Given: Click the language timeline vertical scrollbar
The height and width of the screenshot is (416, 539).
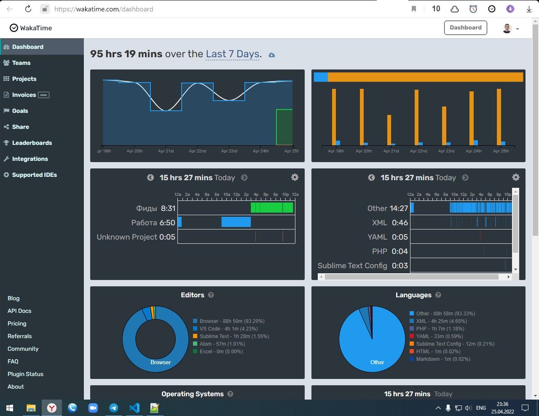Looking at the screenshot, I should pyautogui.click(x=515, y=223).
